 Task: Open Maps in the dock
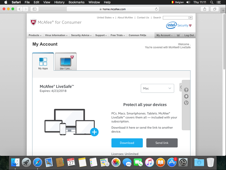click(105, 162)
